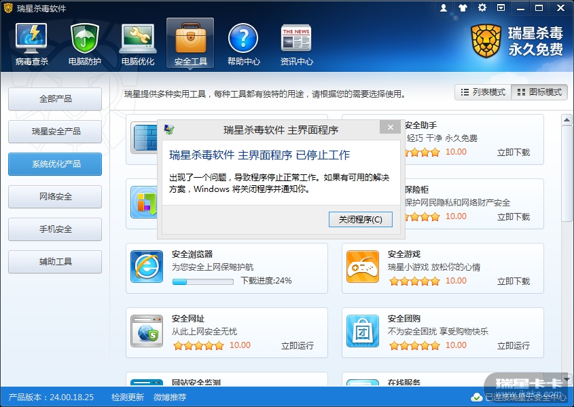Open the 病毒查杀 virus scan section
The width and height of the screenshot is (574, 407).
(x=31, y=44)
